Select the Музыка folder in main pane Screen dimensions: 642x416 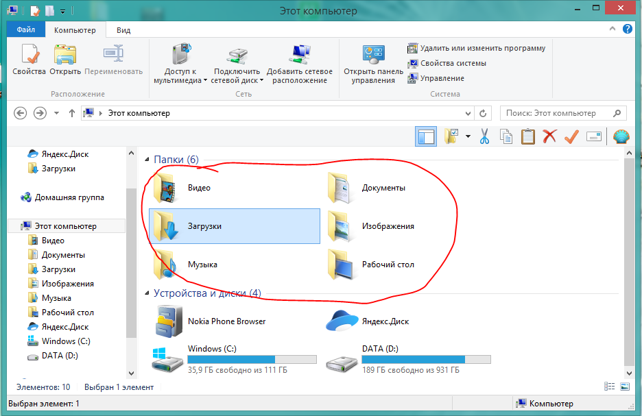point(234,265)
